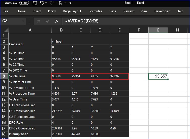Select column A header

[x=30, y=30]
